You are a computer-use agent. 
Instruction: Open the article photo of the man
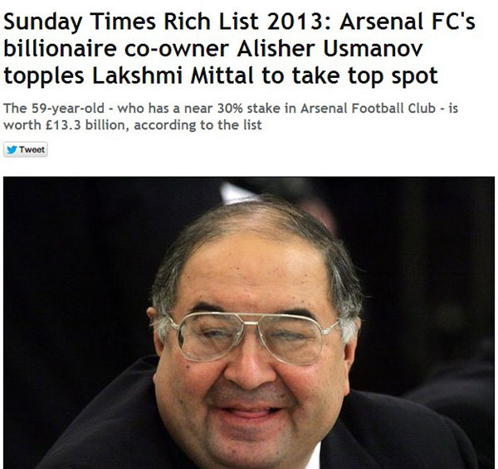point(249,323)
